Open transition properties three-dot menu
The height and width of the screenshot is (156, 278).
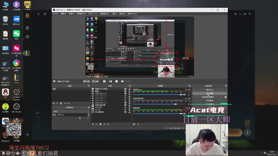coord(88,118)
